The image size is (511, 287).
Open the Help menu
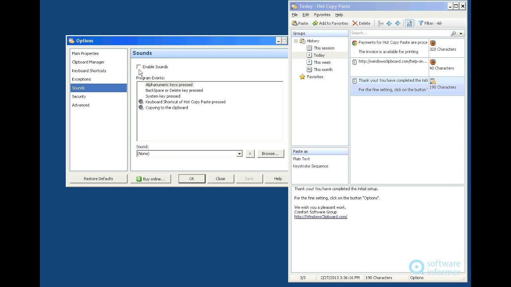click(x=339, y=15)
